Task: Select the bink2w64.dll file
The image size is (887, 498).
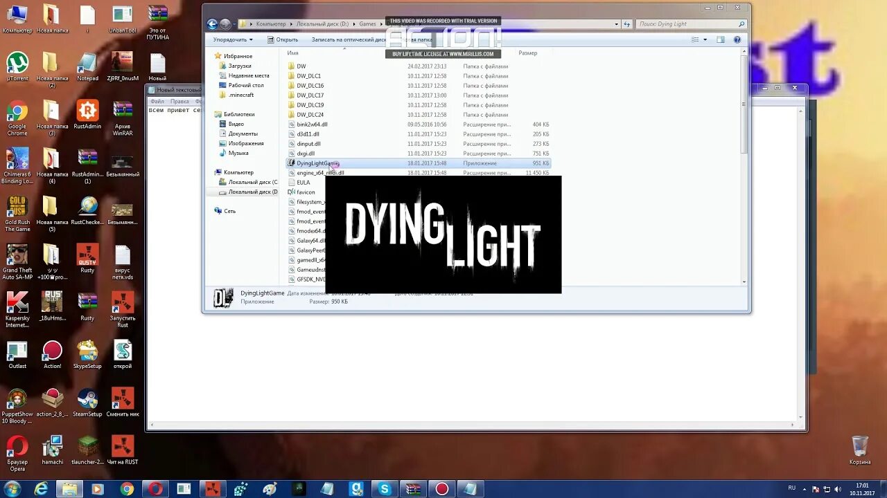Action: pyautogui.click(x=312, y=124)
